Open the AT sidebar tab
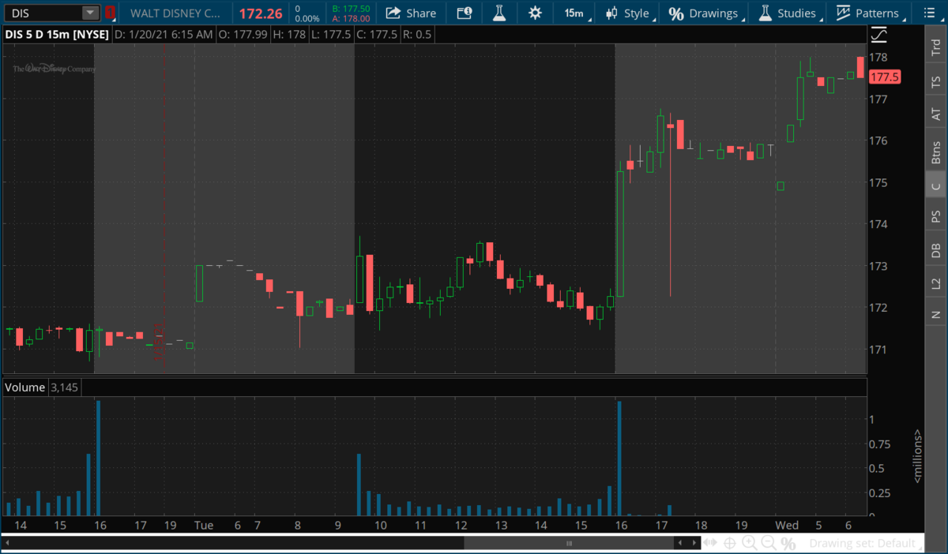This screenshot has width=948, height=554. (x=935, y=114)
